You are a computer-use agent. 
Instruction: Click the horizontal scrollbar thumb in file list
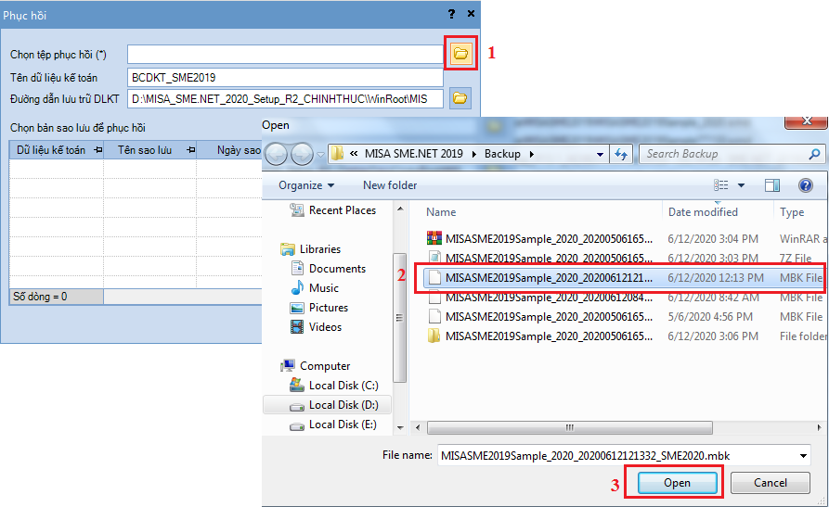pos(570,427)
